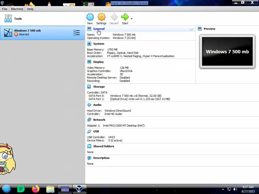Select the Windows 7 500 mb VM icon
The width and height of the screenshot is (259, 194).
click(8, 33)
